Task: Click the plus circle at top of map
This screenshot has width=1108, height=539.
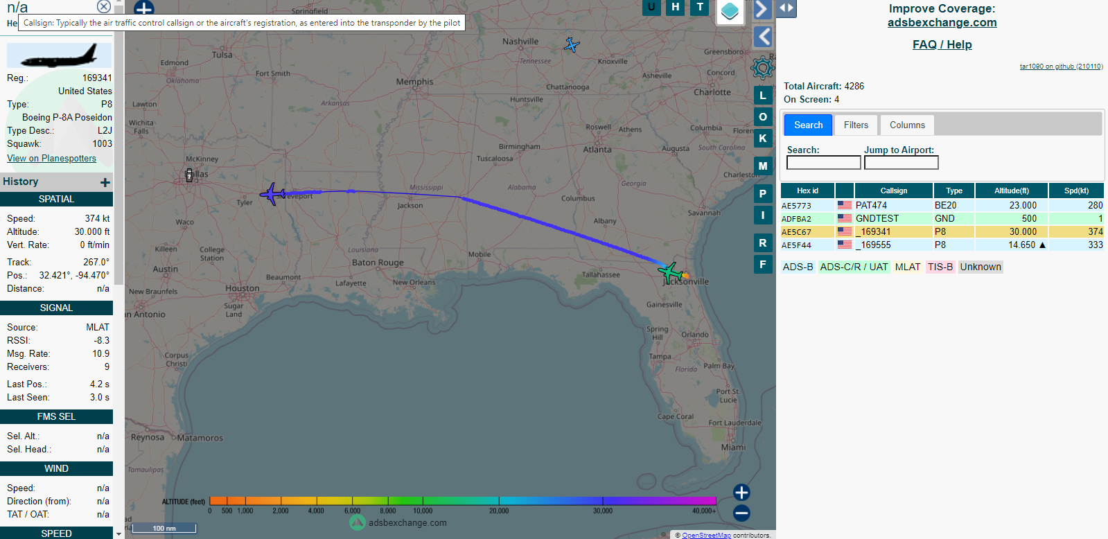Action: tap(143, 8)
